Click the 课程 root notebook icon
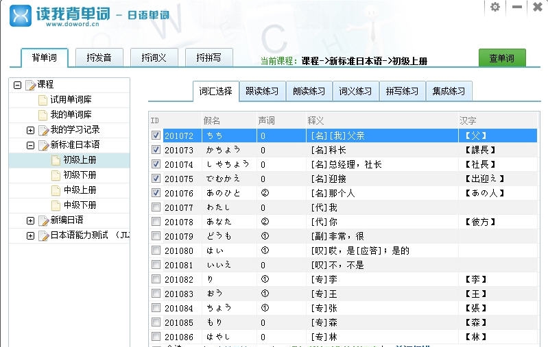This screenshot has width=548, height=347. [x=30, y=85]
